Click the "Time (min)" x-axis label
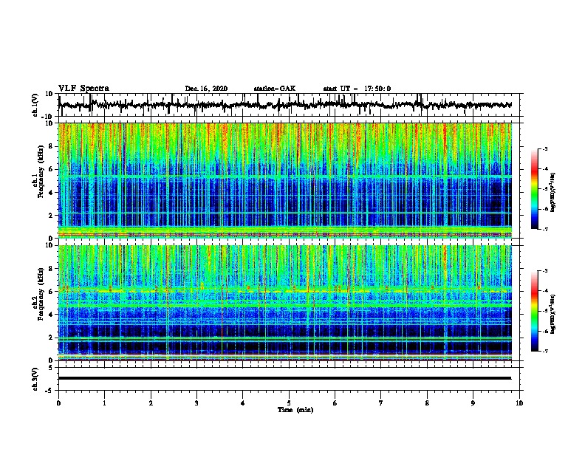 point(295,410)
